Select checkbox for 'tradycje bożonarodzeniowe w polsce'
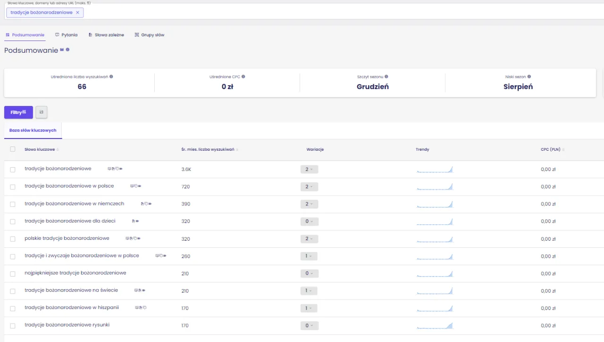The width and height of the screenshot is (604, 342). click(13, 187)
